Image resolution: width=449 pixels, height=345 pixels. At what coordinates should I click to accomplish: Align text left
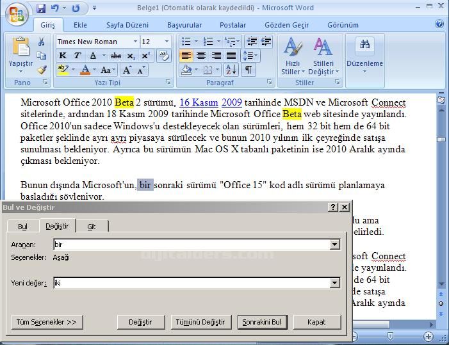click(186, 55)
